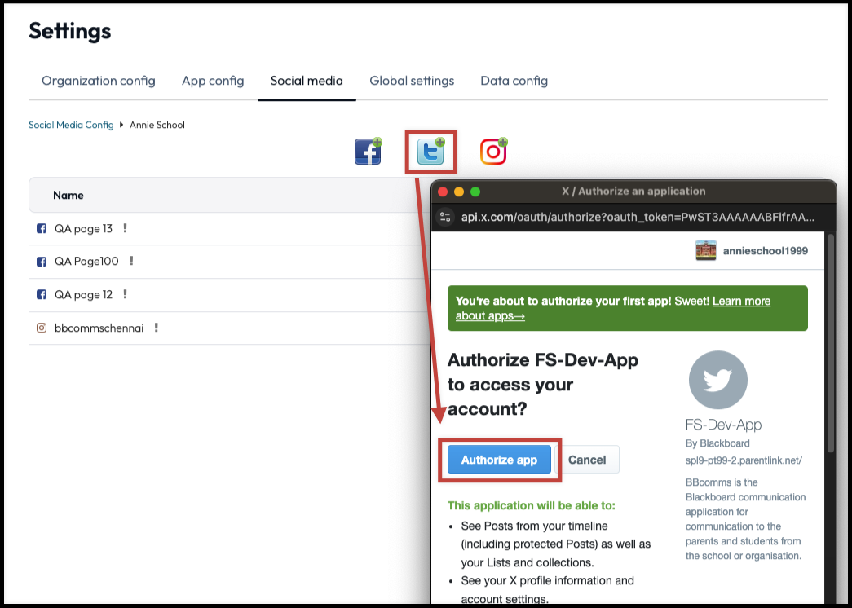Click the Instagram icon beside bbcommschennai
The width and height of the screenshot is (852, 608).
click(42, 327)
